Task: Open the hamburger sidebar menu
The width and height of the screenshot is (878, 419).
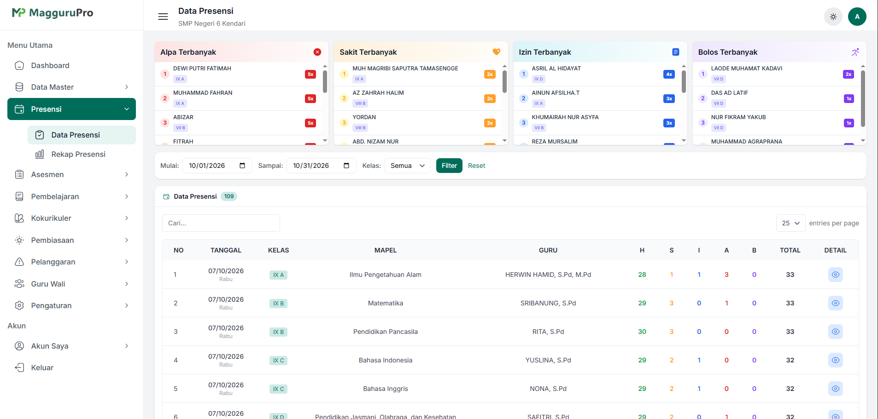Action: point(163,17)
